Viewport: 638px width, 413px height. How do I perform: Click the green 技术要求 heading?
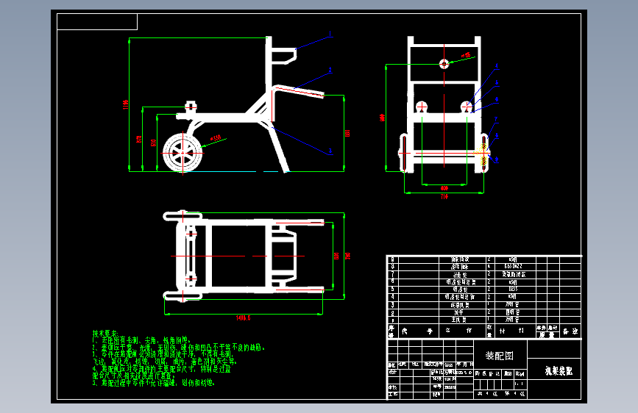(x=105, y=334)
